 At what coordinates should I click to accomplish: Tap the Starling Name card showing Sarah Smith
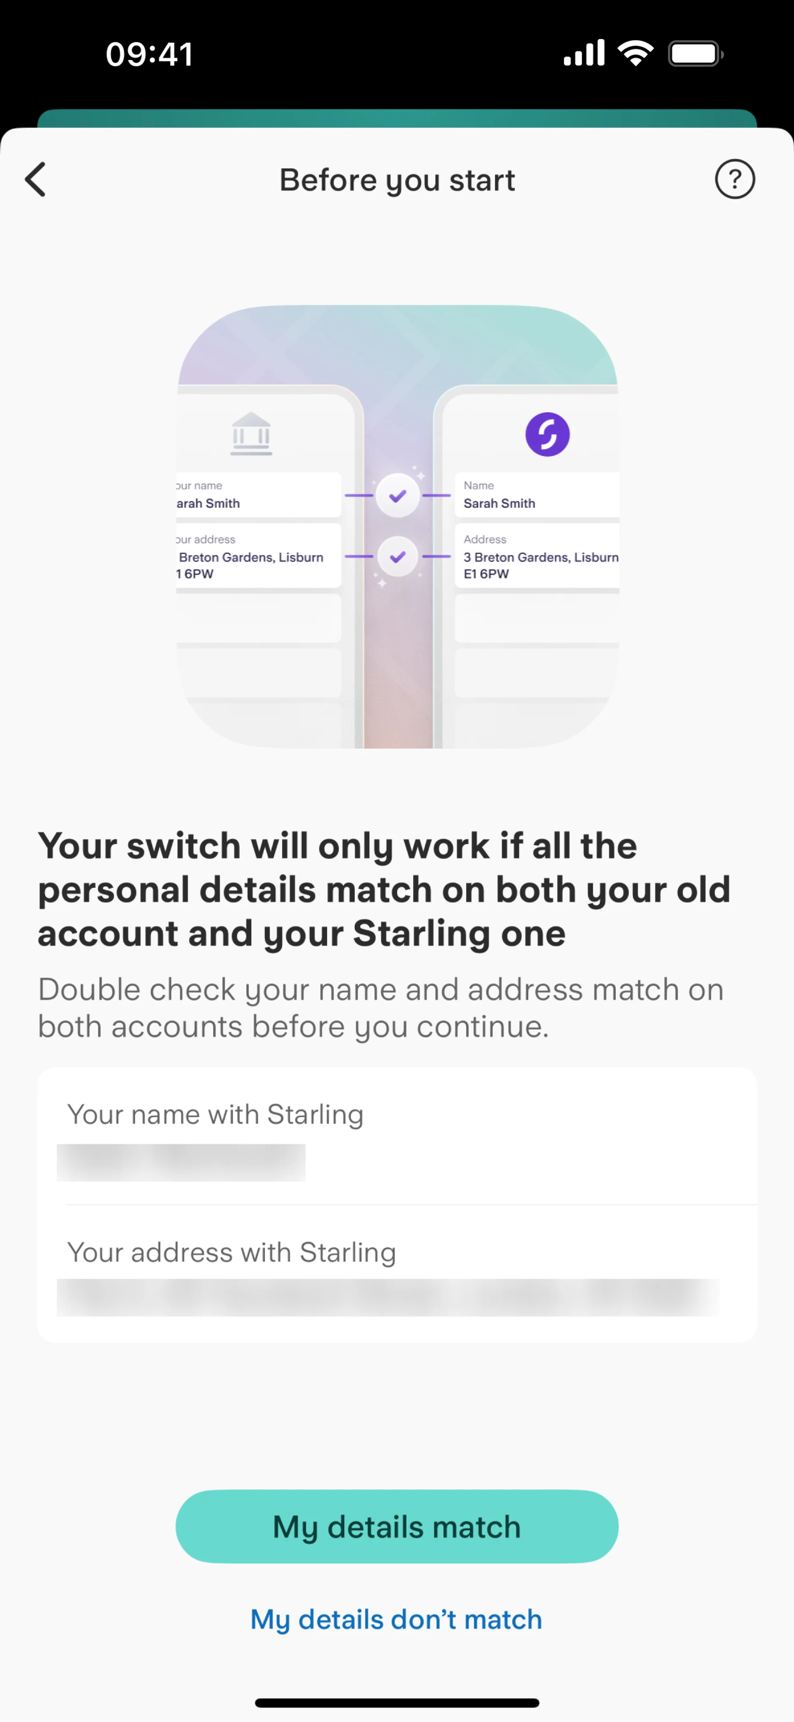pyautogui.click(x=536, y=495)
